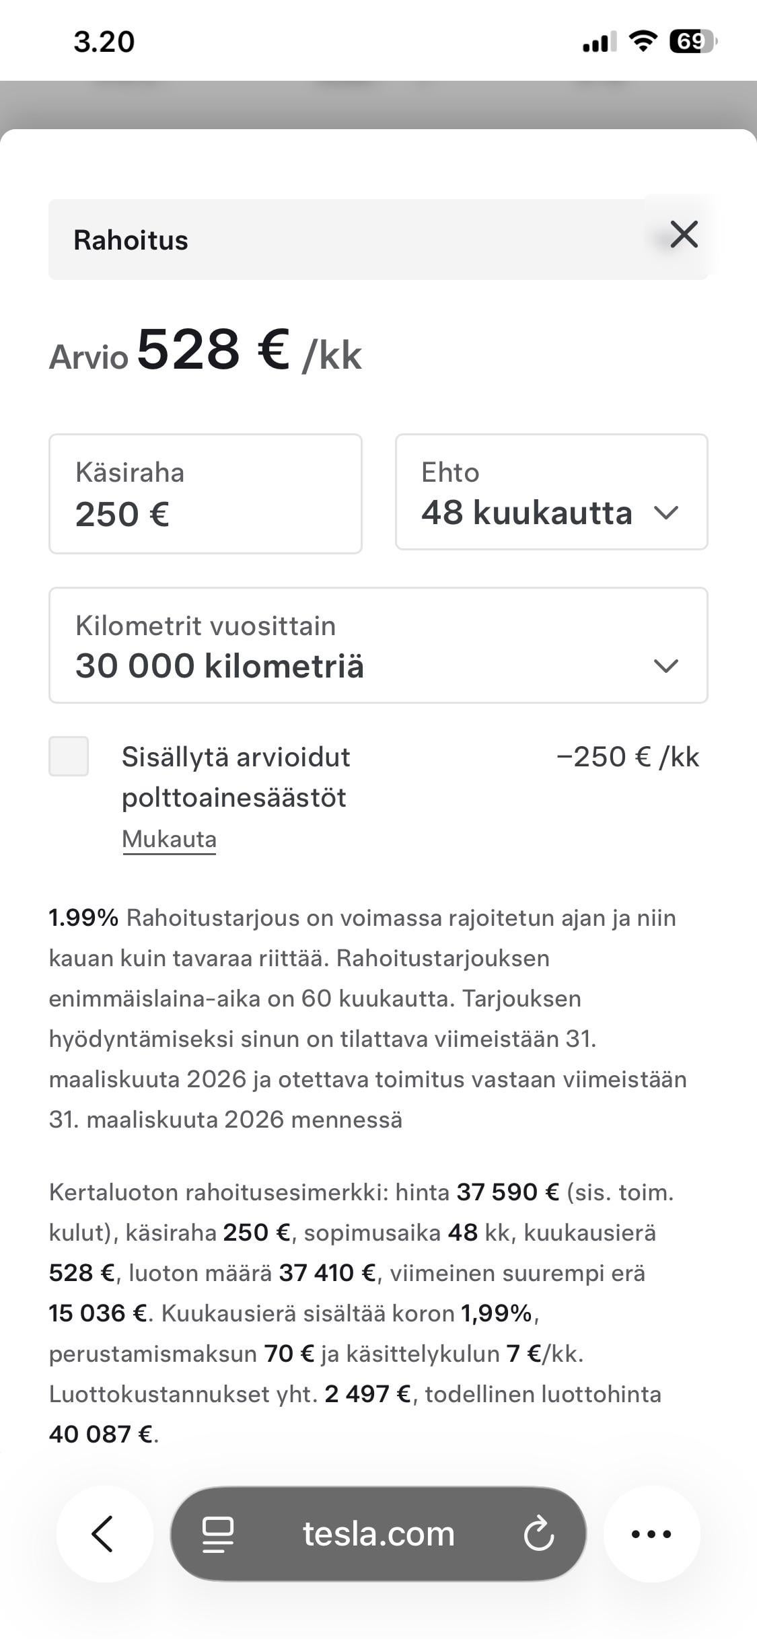Tap the −250 € /kk savings amount
The height and width of the screenshot is (1639, 757).
[x=628, y=757]
